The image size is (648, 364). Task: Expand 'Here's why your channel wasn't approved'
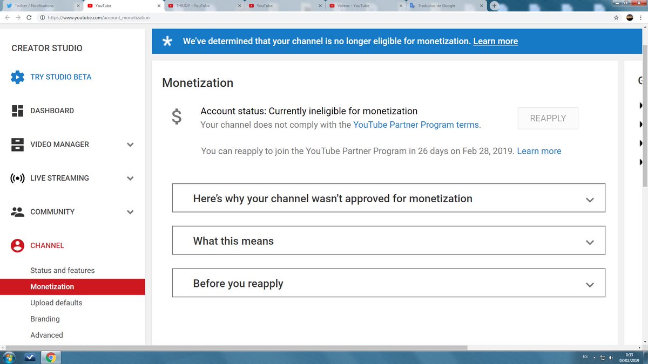coord(389,198)
